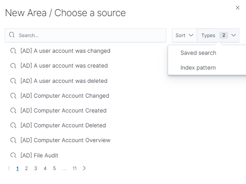Open the Sort dropdown
246x184 pixels.
point(184,35)
